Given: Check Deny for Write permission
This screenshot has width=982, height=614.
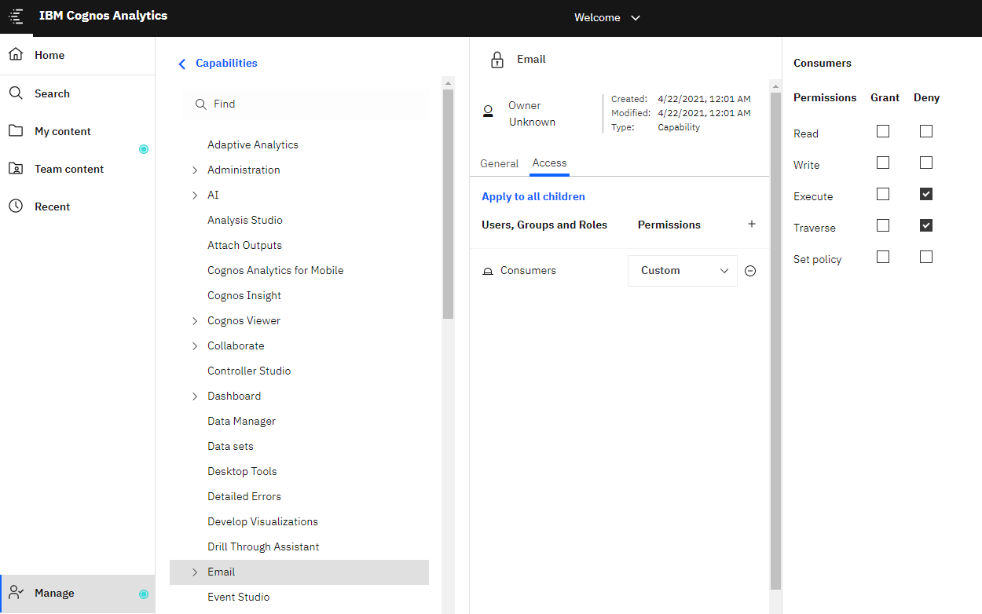Looking at the screenshot, I should coord(926,163).
